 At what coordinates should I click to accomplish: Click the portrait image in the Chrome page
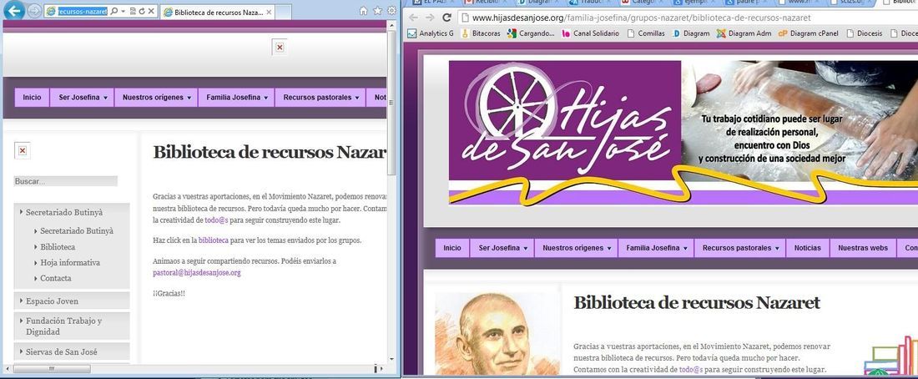coord(497,334)
